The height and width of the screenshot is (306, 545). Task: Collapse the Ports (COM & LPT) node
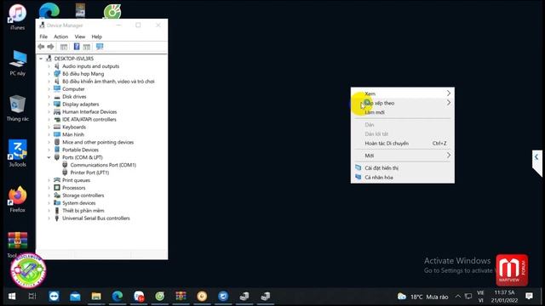[49, 157]
